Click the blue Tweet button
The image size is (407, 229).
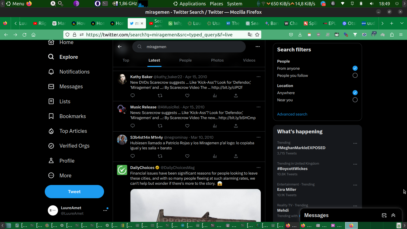point(74,192)
